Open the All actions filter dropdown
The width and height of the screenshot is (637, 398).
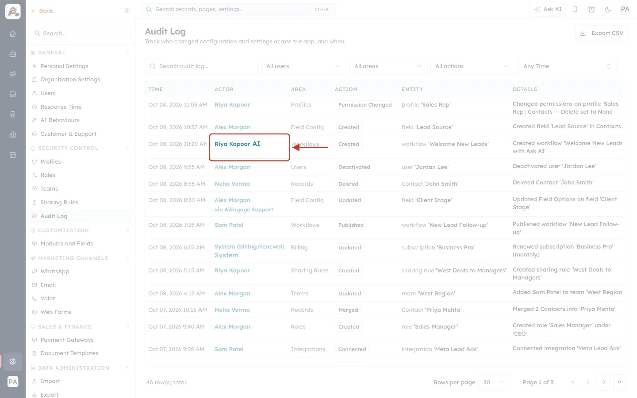click(472, 66)
